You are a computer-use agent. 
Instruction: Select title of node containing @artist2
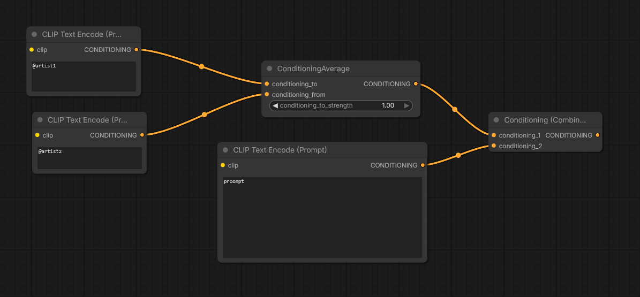pos(87,120)
